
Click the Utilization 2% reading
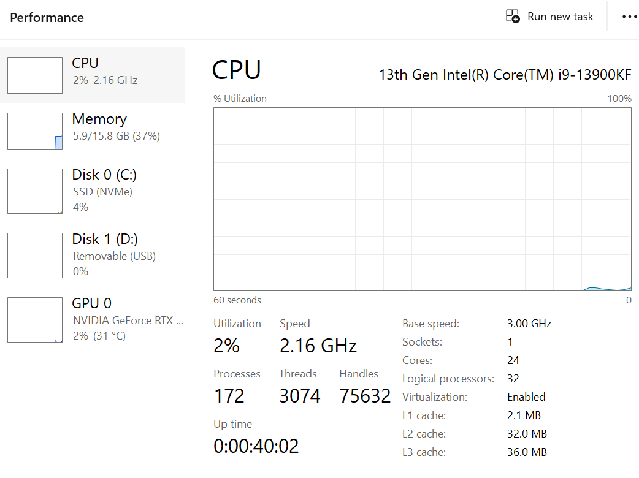pyautogui.click(x=226, y=346)
